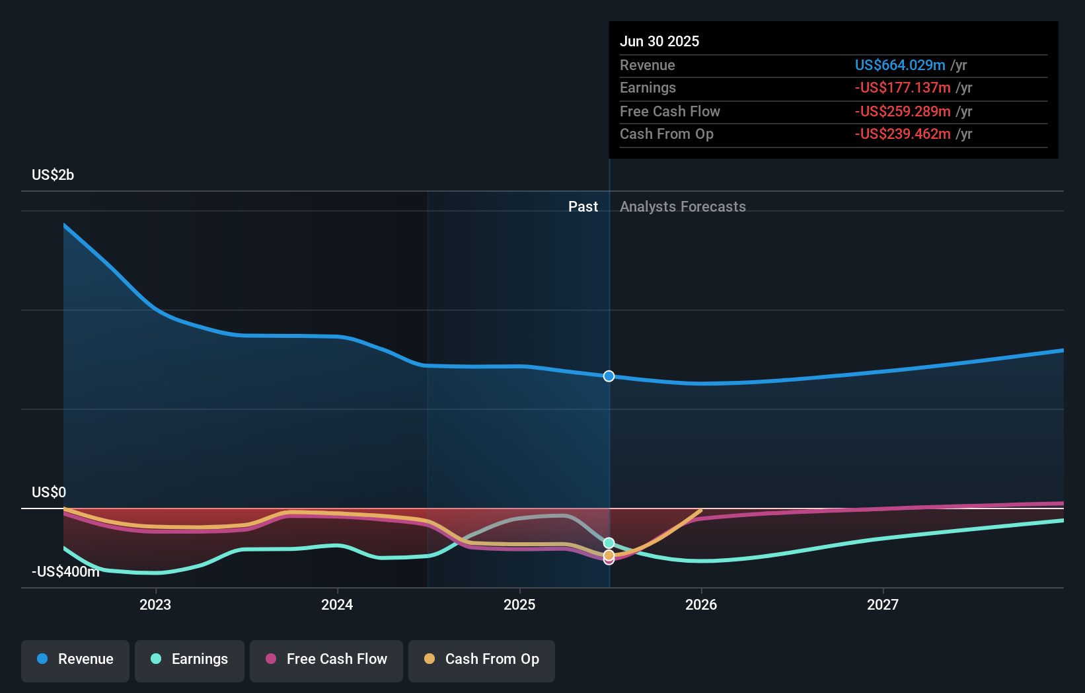The width and height of the screenshot is (1085, 693).
Task: Click the US$0 y-axis label
Action: (49, 493)
